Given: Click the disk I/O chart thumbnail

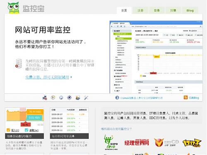Looking at the screenshot, I should point(24,121).
